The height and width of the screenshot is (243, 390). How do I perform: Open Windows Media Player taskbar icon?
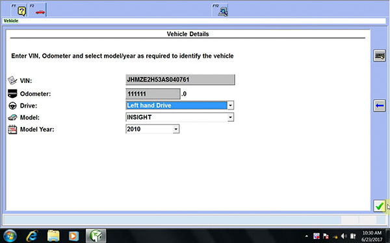click(x=73, y=236)
